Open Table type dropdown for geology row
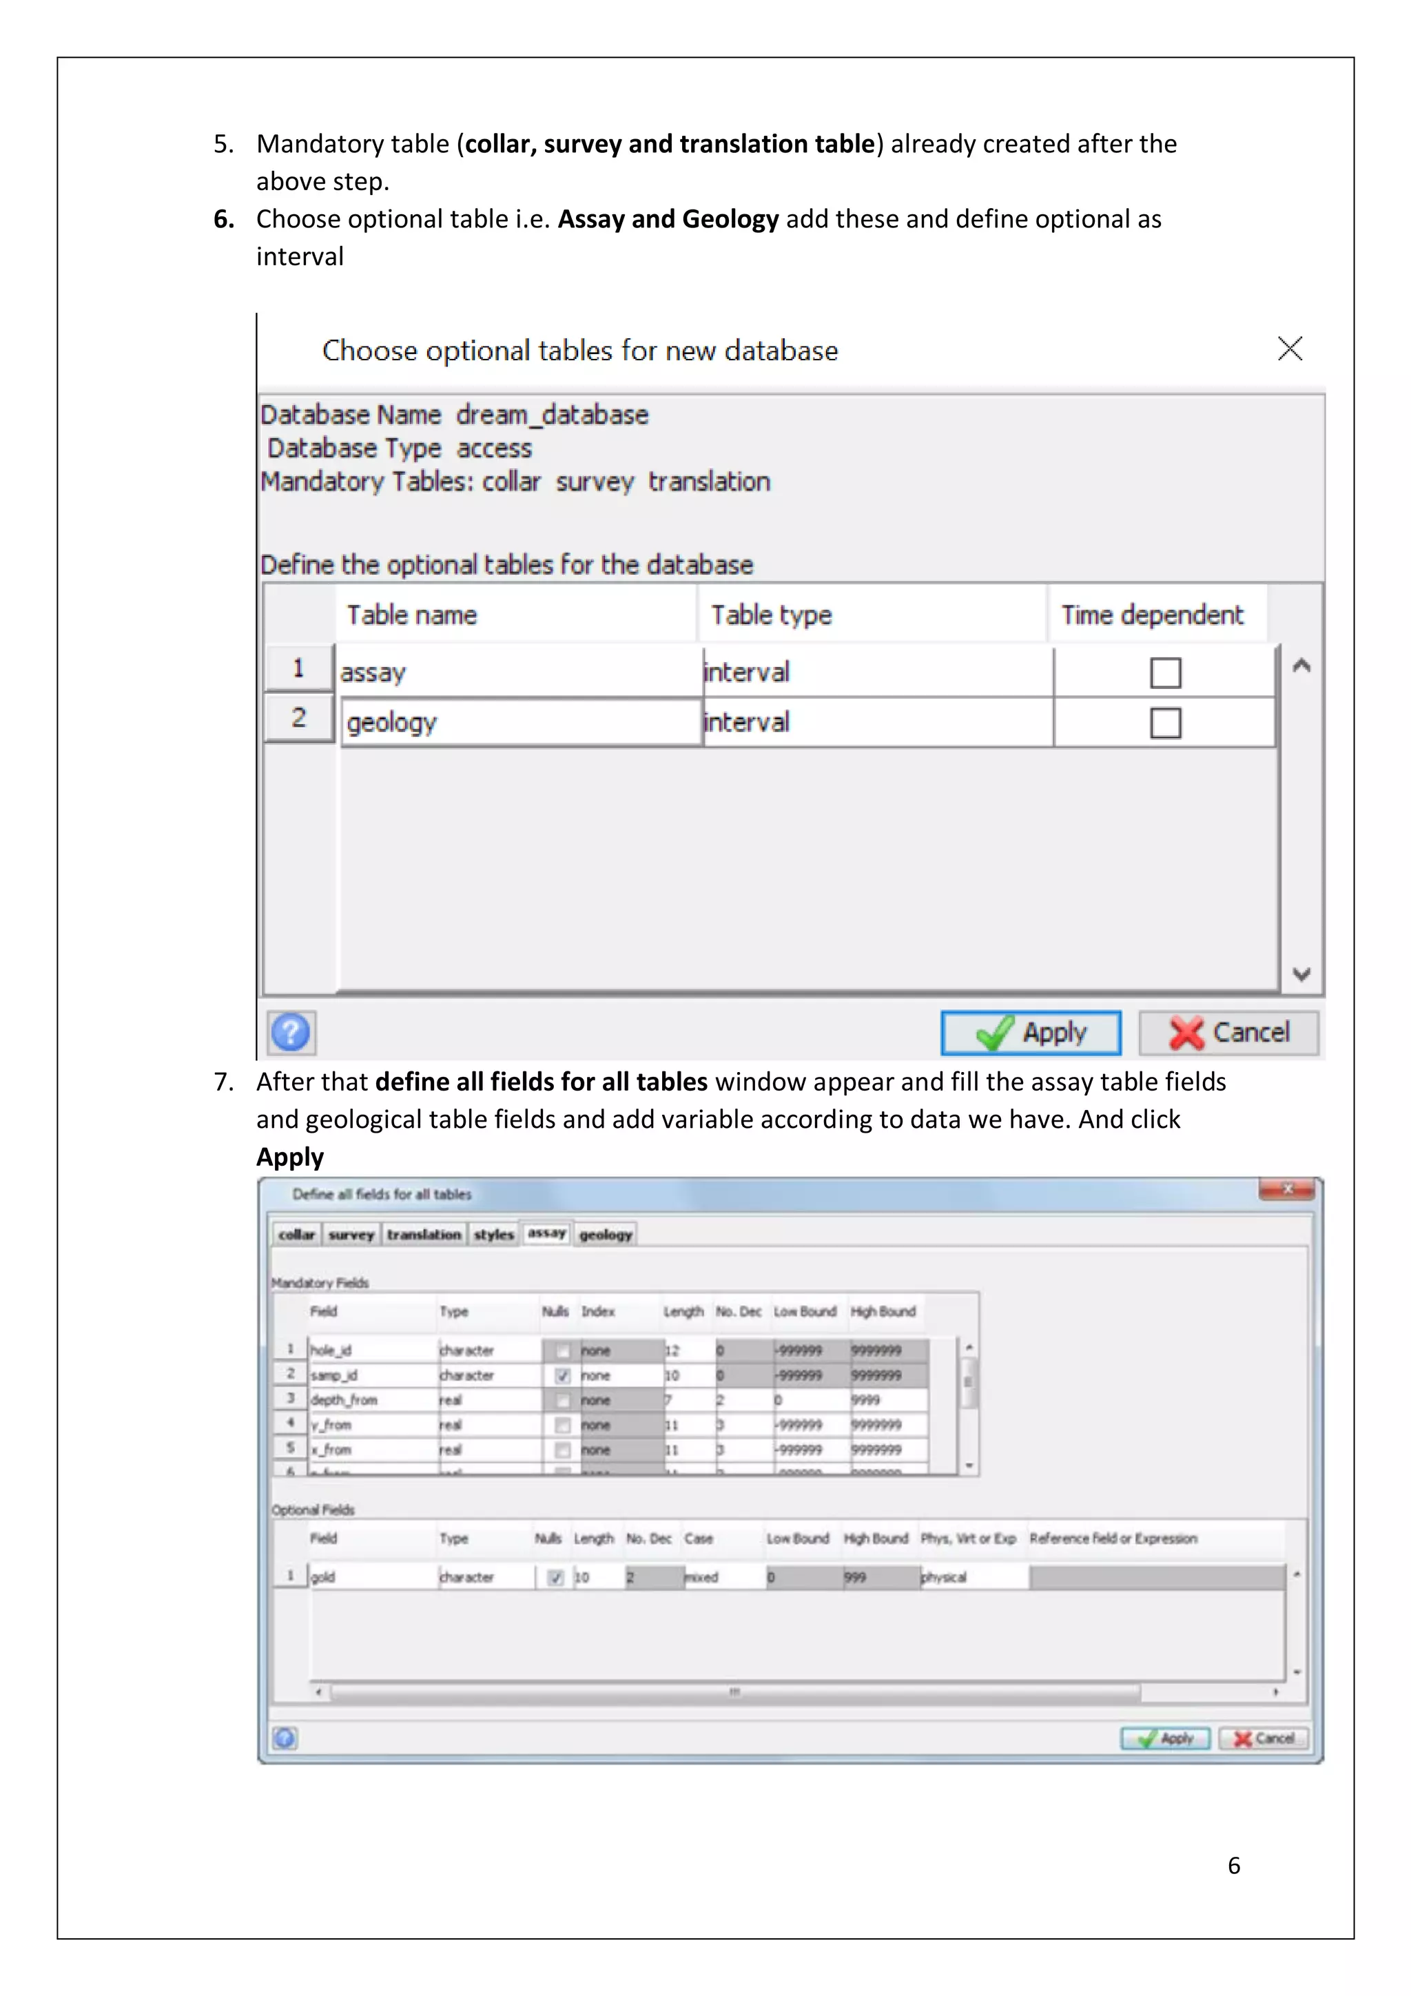Viewport: 1411px width, 1996px height. 876,723
